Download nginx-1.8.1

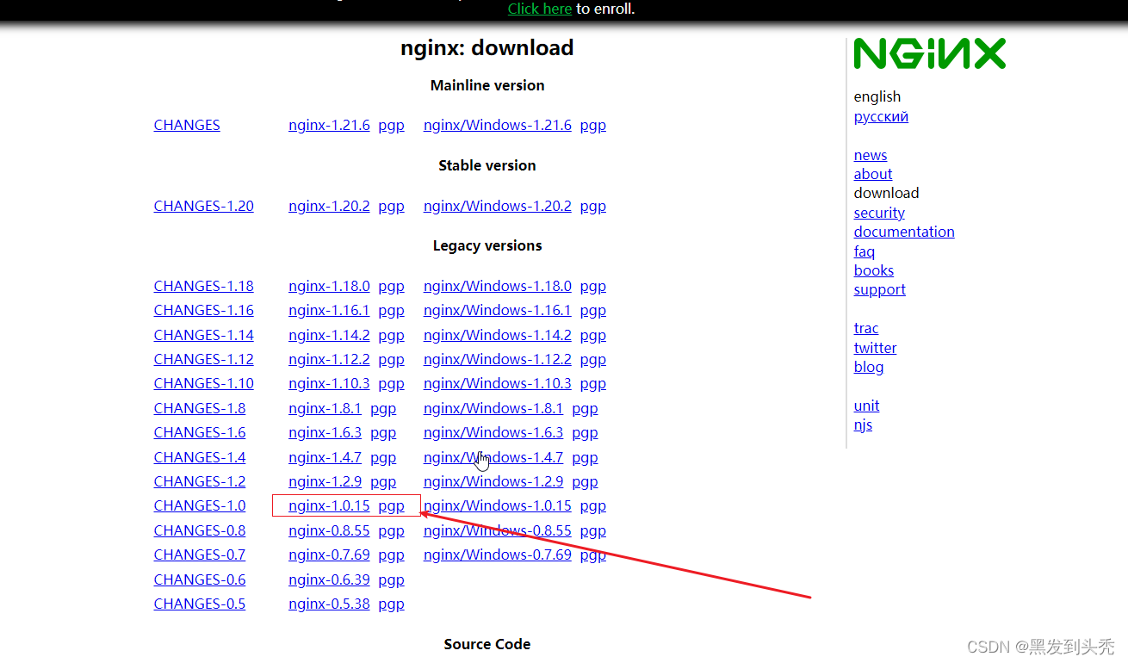[325, 408]
